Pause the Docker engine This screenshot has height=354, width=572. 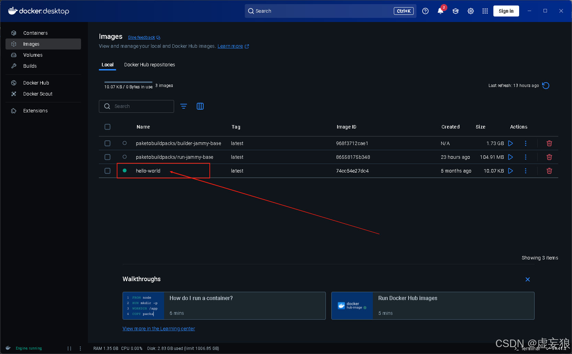click(69, 349)
